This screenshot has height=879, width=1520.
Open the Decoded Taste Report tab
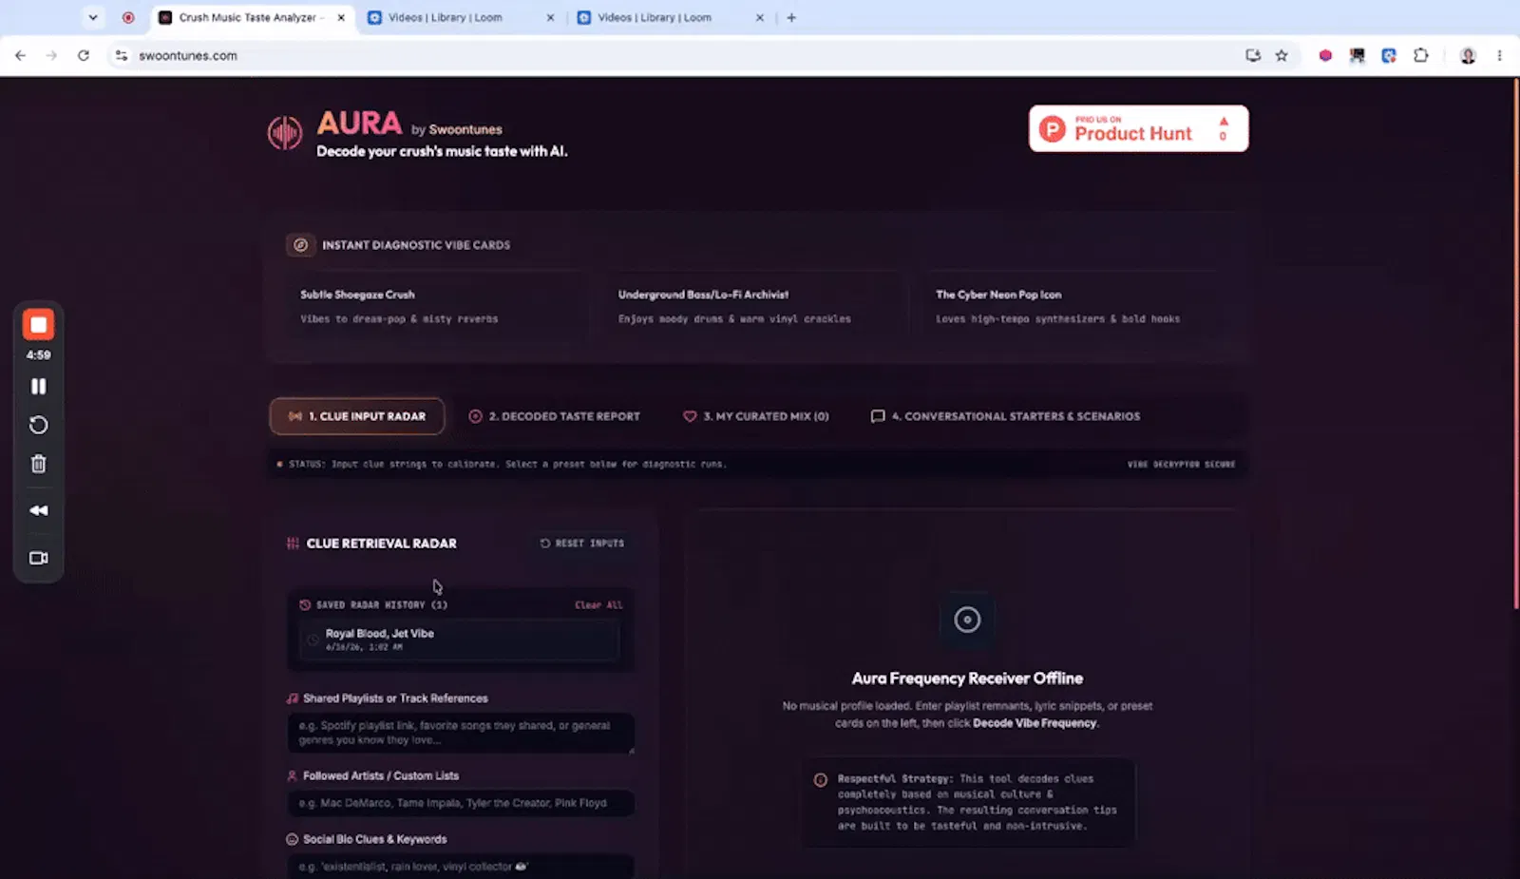(x=555, y=416)
